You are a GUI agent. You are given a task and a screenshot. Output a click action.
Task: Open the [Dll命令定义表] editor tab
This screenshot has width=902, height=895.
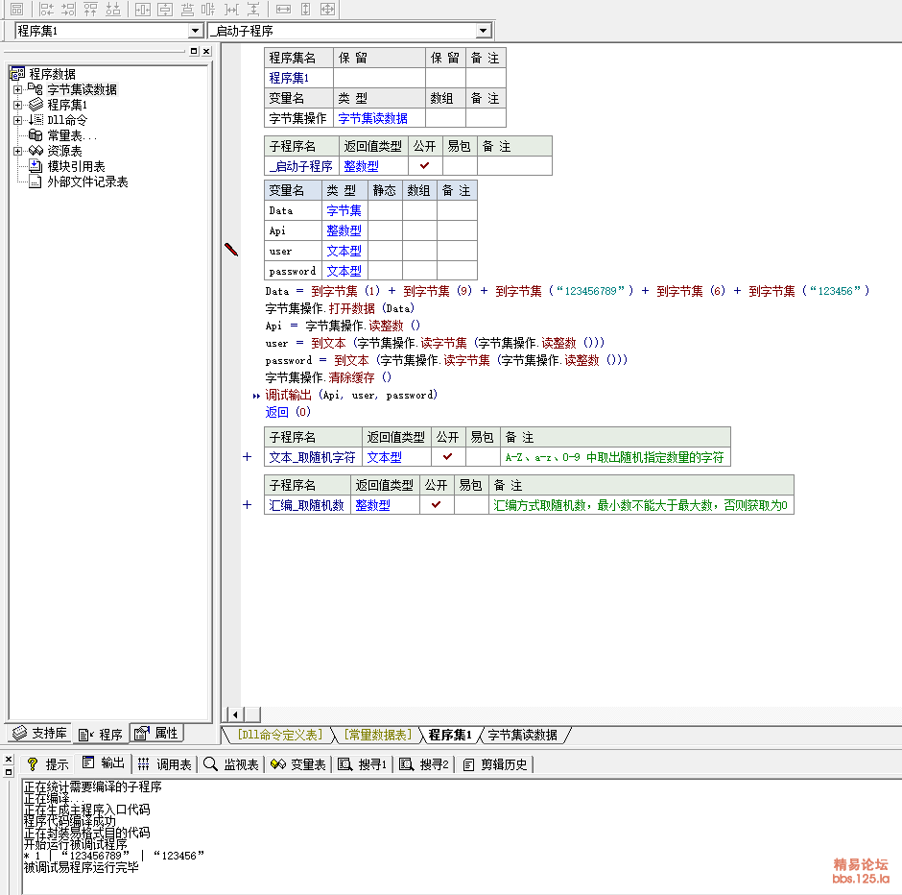pyautogui.click(x=280, y=735)
